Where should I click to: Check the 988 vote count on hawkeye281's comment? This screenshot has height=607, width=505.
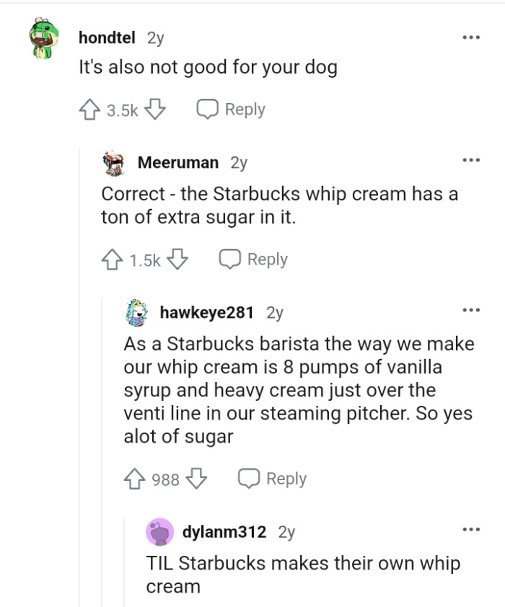click(x=167, y=478)
